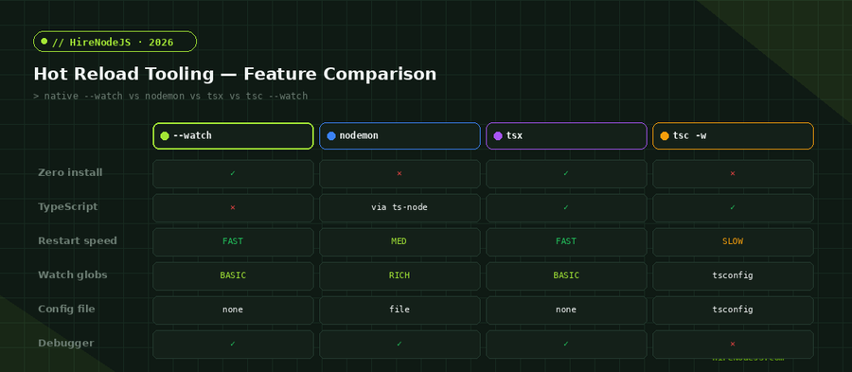This screenshot has width=852, height=372.
Task: Click the Watch globs row label
Action: 73,275
